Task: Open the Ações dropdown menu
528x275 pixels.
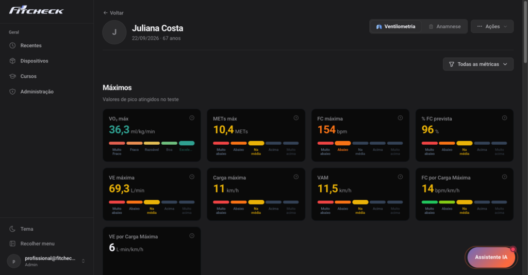Action: 492,27
